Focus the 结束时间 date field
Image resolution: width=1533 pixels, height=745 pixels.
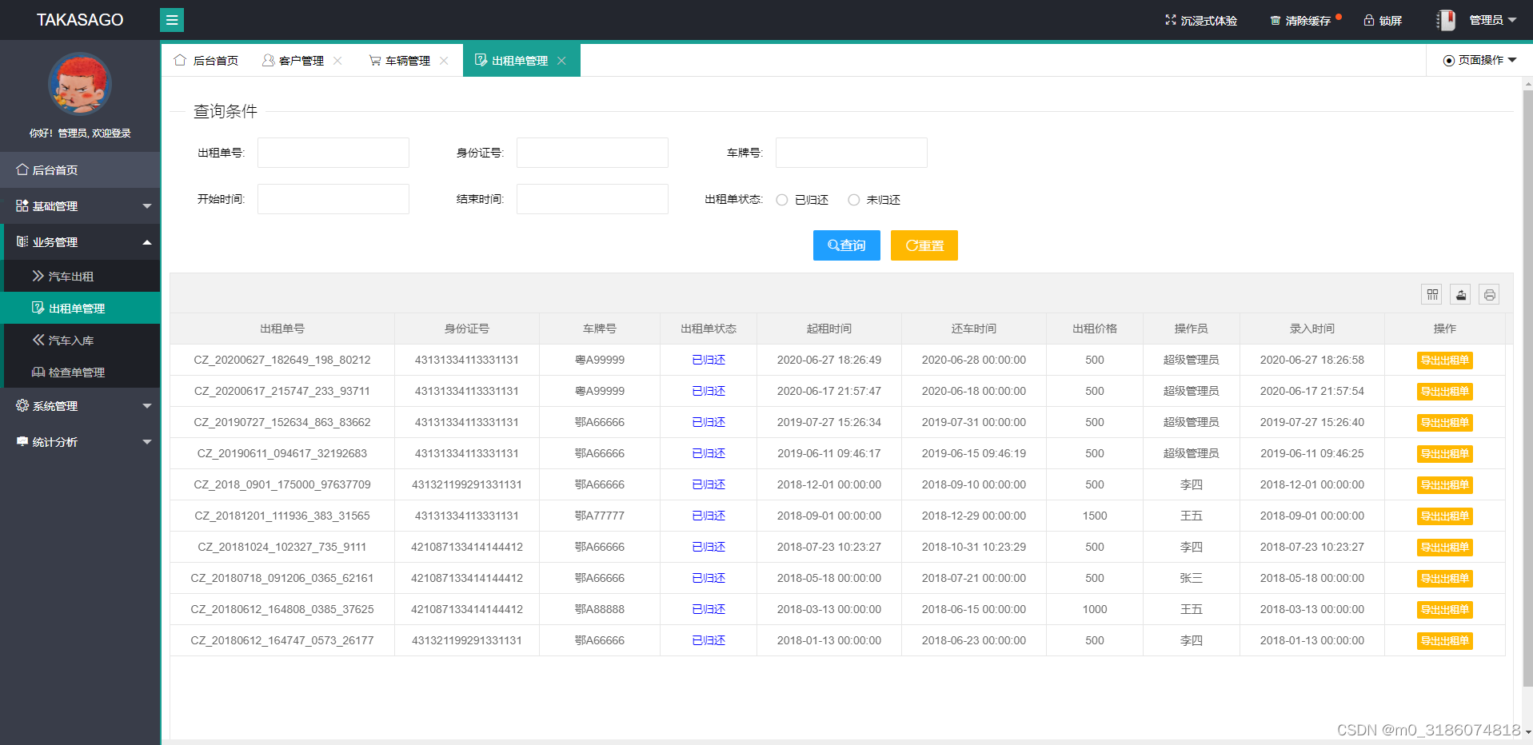[593, 199]
